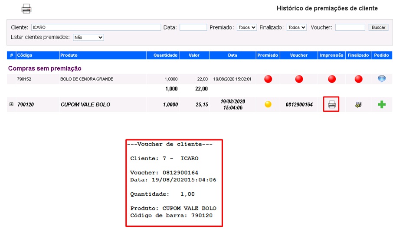
Task: Open Pedido bubble icon for BOLO DE CENORA GRANDE
Action: coord(382,79)
